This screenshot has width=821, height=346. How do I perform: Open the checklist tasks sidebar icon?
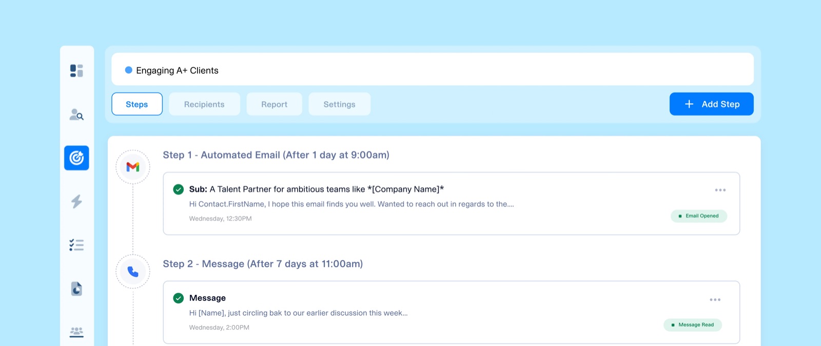76,245
